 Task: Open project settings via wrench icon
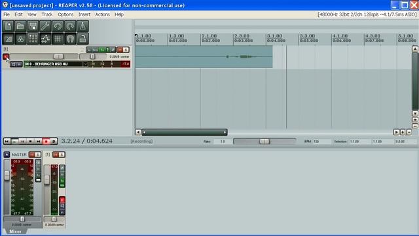[x=45, y=26]
